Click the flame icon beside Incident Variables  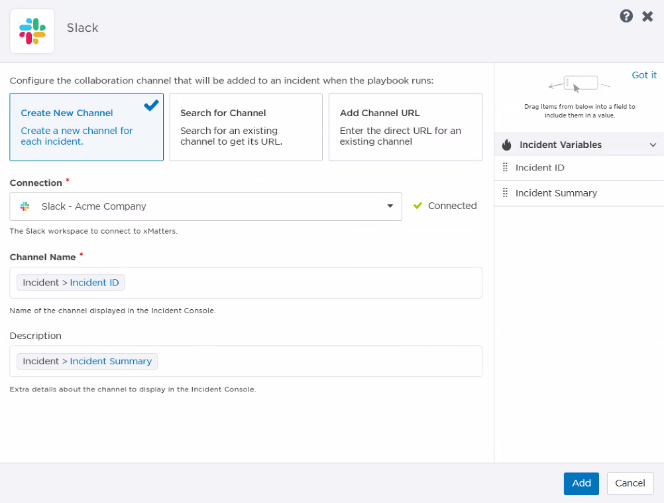(x=506, y=145)
